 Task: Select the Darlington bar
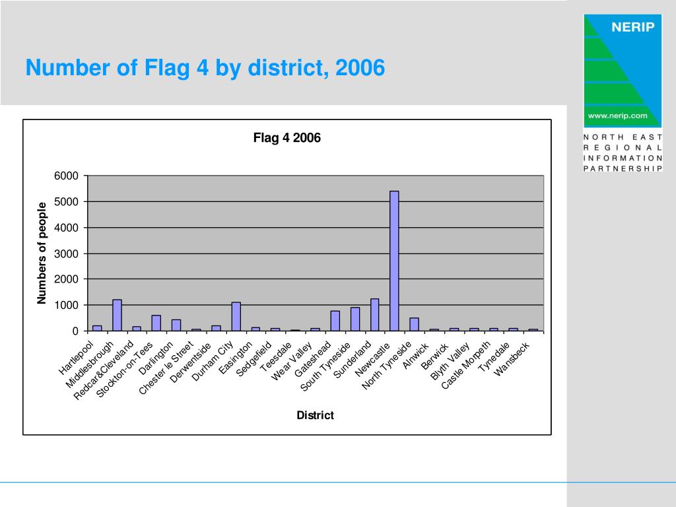[x=176, y=325]
